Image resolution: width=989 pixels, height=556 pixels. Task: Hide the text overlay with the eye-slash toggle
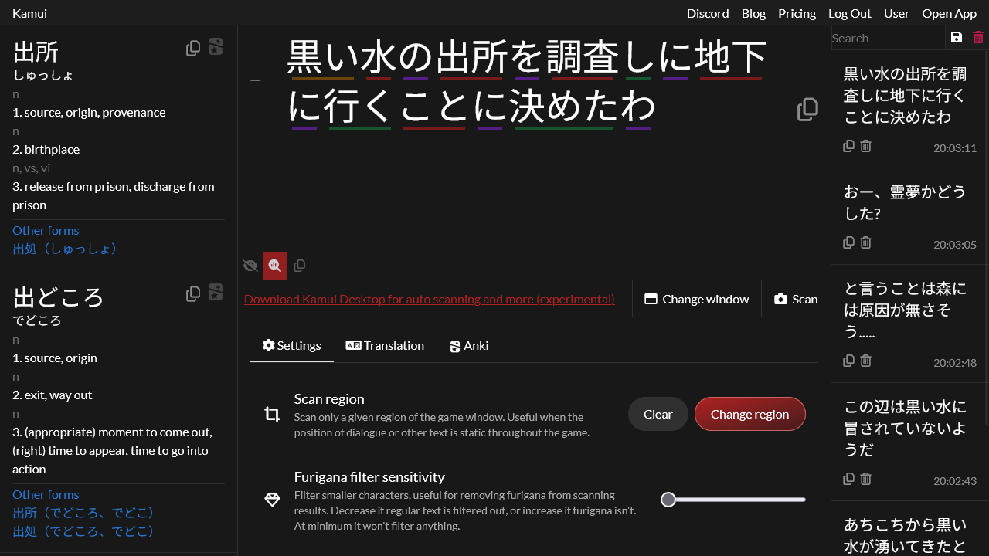point(250,266)
